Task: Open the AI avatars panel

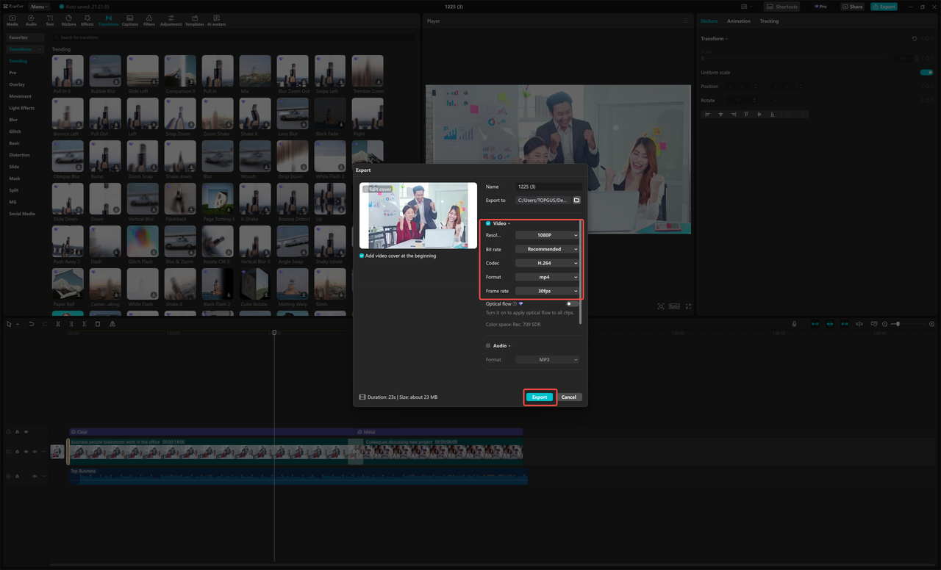Action: coord(216,19)
